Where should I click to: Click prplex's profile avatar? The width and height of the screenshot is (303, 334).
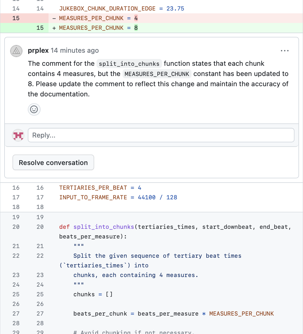[16, 51]
